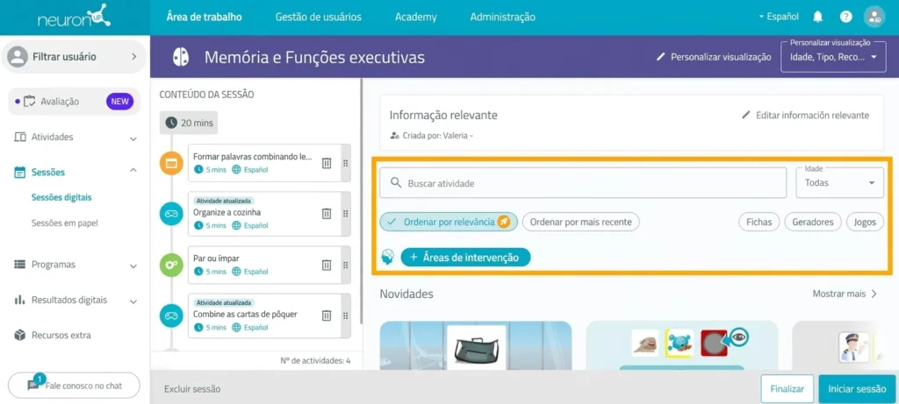Click Mostrar mais in Novidades

[x=845, y=294]
